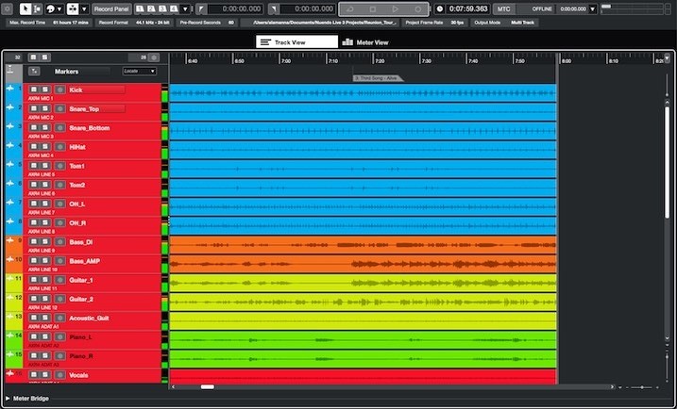Click the left locator flag icon
The image size is (677, 409).
pyautogui.click(x=201, y=8)
